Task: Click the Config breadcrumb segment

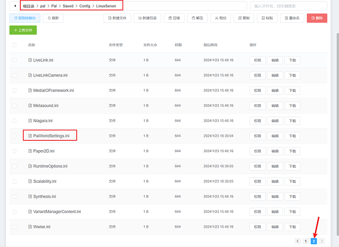Action: (84, 6)
